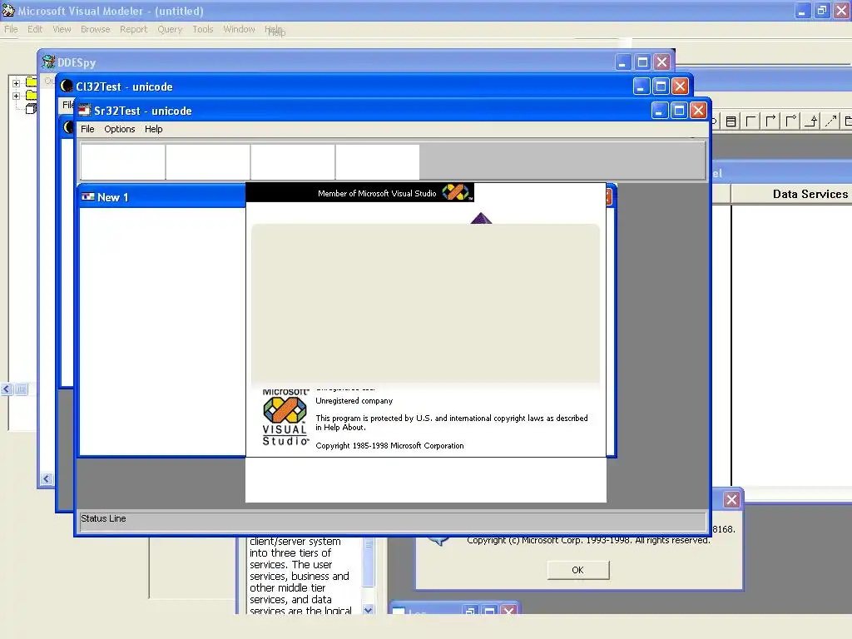
Task: Minimize the Sr32Test window
Action: click(x=659, y=111)
